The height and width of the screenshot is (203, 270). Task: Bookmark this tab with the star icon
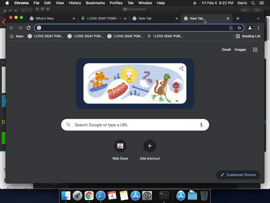pos(239,28)
